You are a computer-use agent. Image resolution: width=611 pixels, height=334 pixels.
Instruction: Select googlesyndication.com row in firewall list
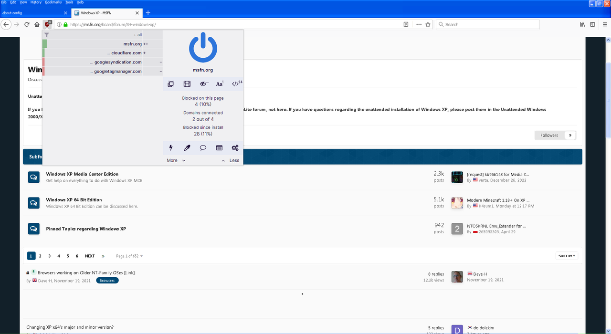(103, 62)
